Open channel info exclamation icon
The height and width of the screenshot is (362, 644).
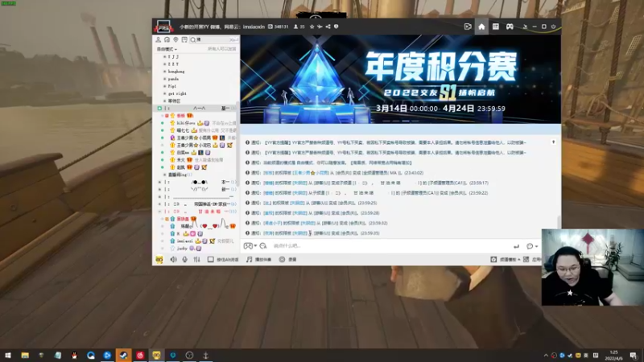point(336,27)
